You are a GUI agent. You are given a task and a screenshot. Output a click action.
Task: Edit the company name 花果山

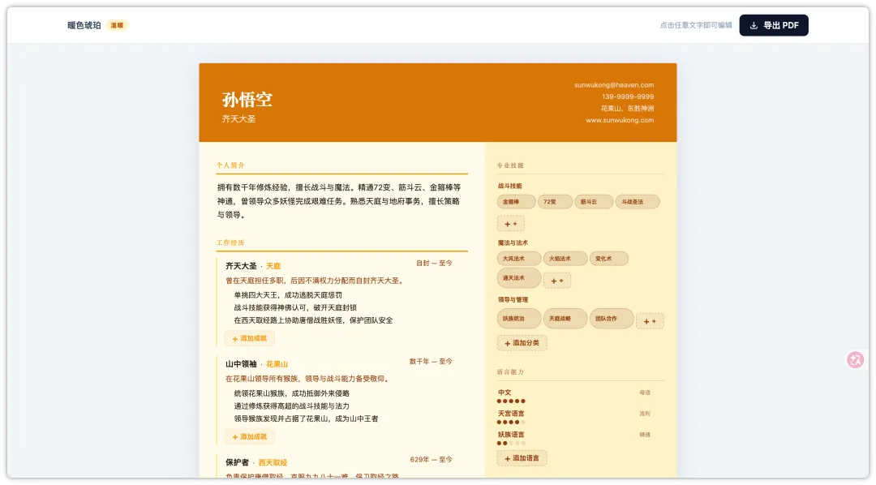coord(277,364)
